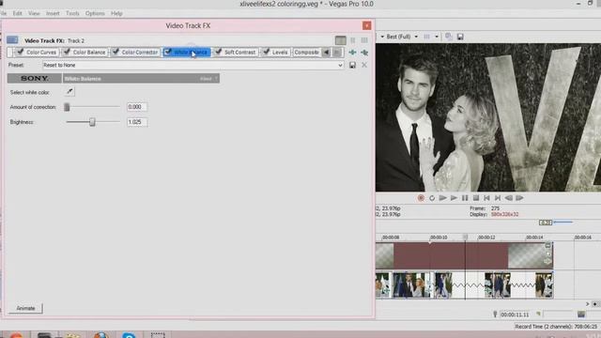
Task: Uncheck the Color Balance effect
Action: (x=67, y=52)
